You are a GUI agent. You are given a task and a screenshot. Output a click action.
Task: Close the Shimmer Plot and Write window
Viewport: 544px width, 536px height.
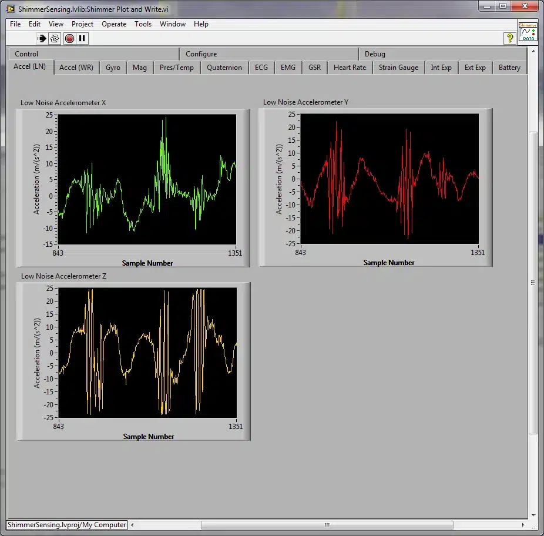(x=525, y=6)
